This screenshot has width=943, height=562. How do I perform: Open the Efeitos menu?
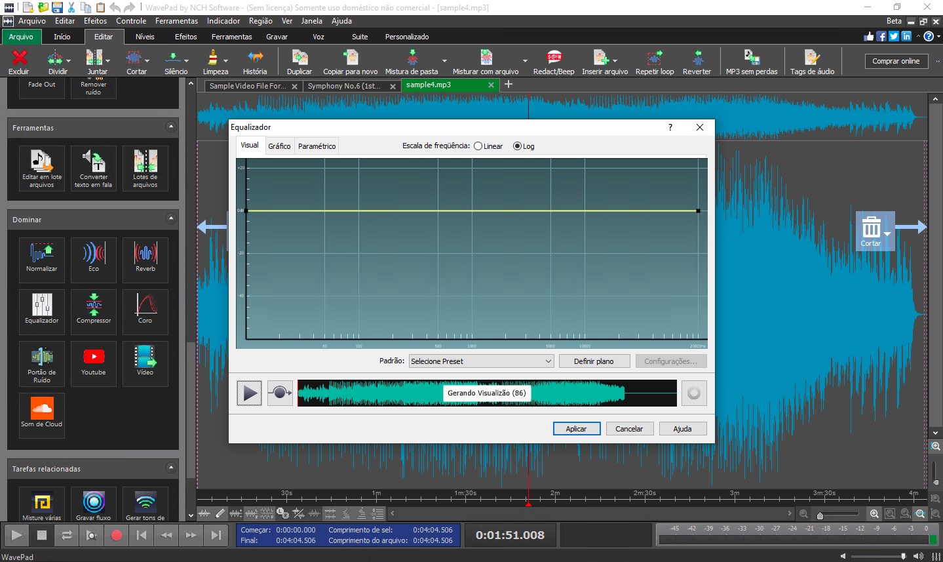coord(95,20)
